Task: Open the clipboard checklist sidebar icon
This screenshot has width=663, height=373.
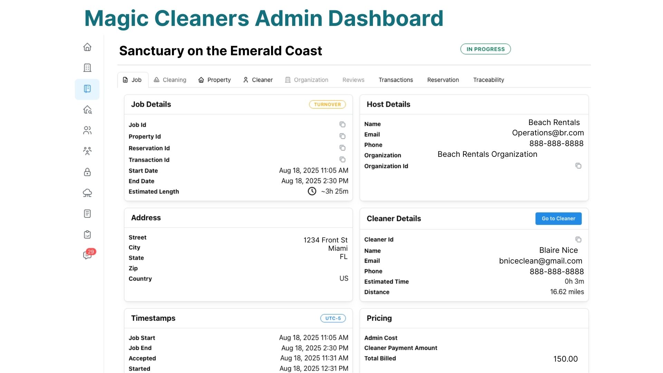Action: (87, 235)
